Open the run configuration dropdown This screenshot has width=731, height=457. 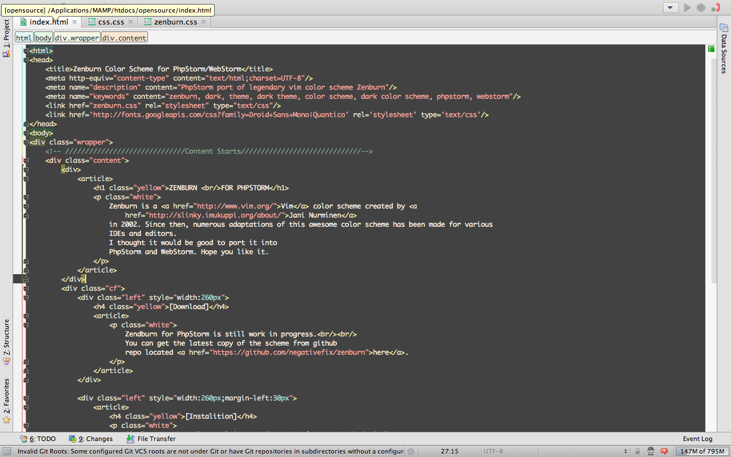coord(670,7)
